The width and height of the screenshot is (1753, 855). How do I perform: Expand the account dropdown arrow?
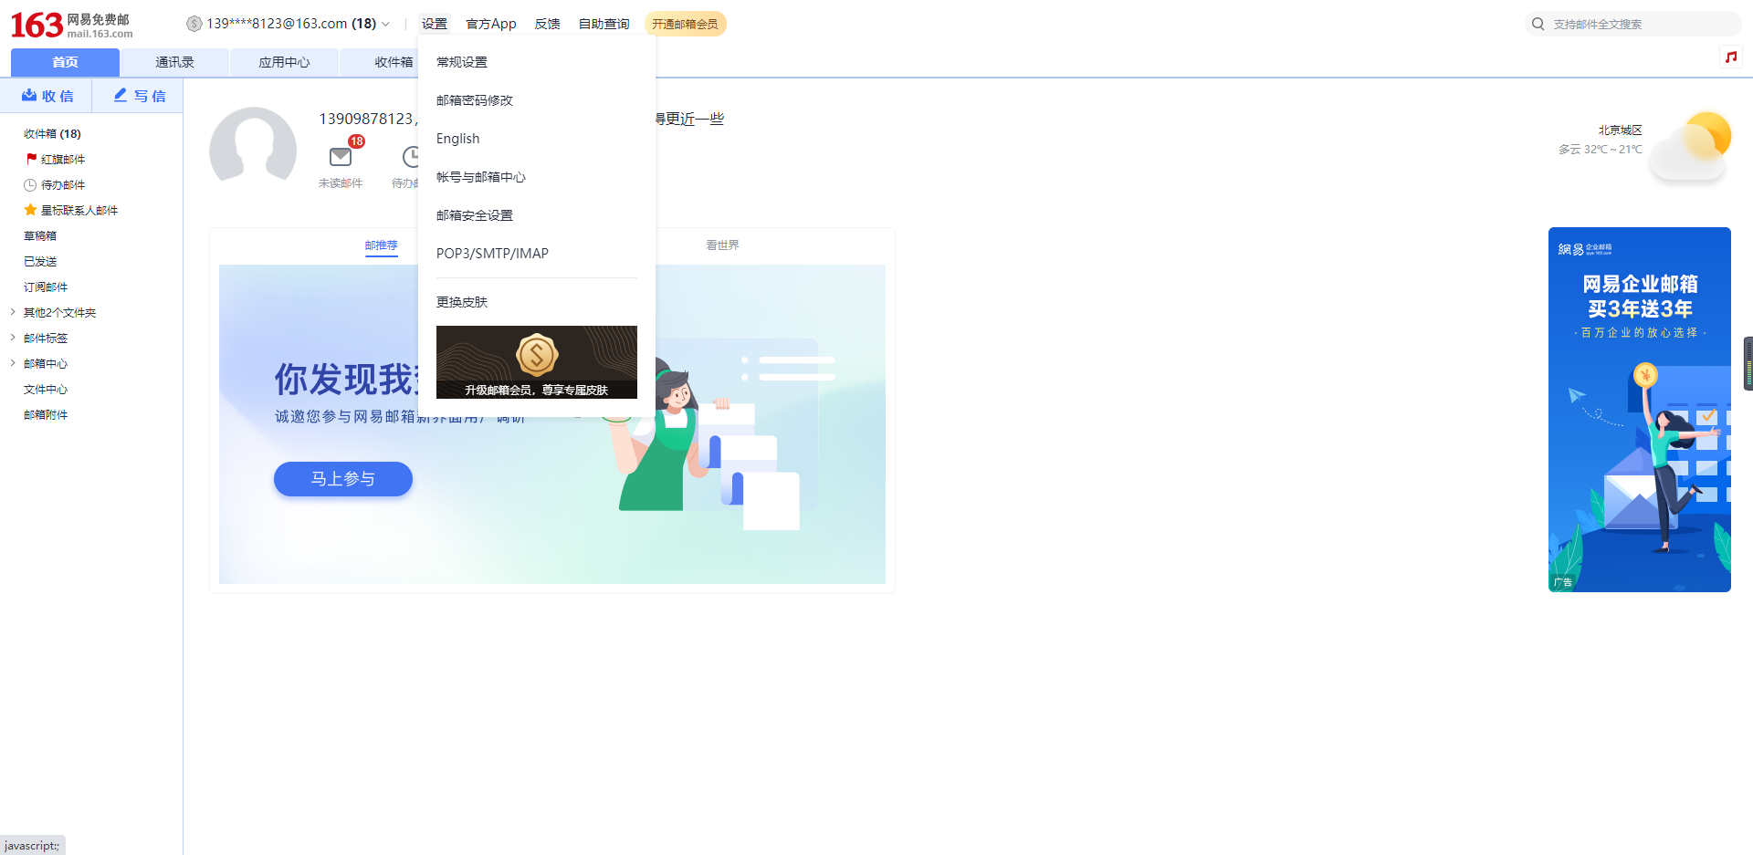386,24
